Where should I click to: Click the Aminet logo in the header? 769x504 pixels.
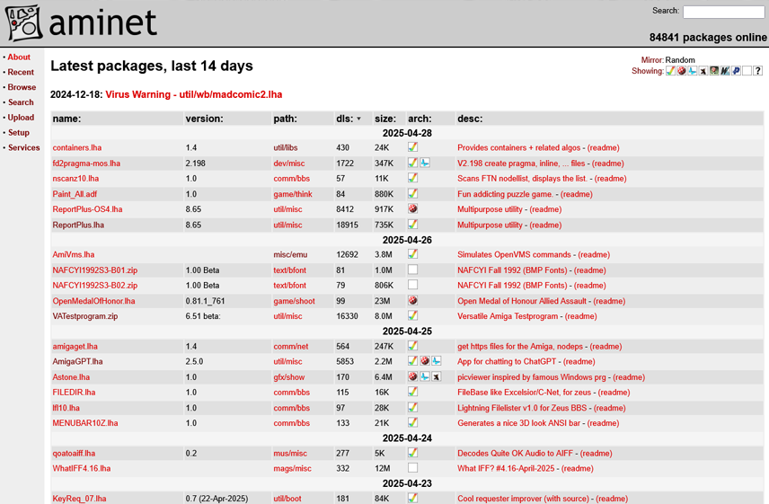(81, 23)
